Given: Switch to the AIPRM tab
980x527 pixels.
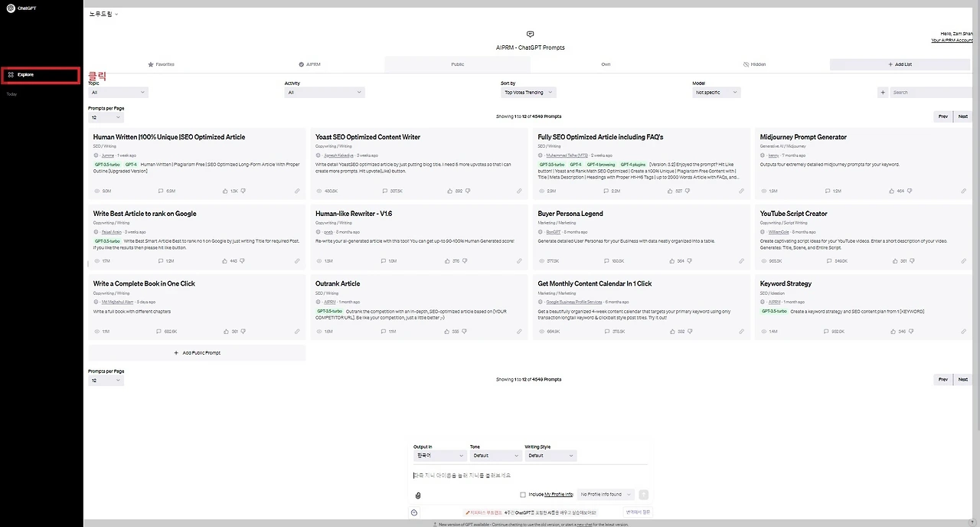Looking at the screenshot, I should (x=309, y=64).
